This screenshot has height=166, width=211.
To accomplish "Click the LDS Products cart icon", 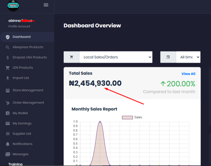I will [7, 68].
